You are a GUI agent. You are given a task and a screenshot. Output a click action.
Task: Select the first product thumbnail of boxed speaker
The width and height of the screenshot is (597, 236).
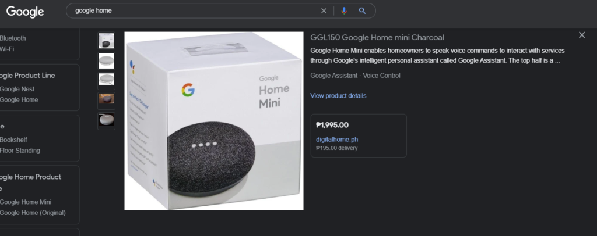(x=106, y=41)
